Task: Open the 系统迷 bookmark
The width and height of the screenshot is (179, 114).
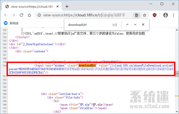Action: pyautogui.click(x=11, y=23)
